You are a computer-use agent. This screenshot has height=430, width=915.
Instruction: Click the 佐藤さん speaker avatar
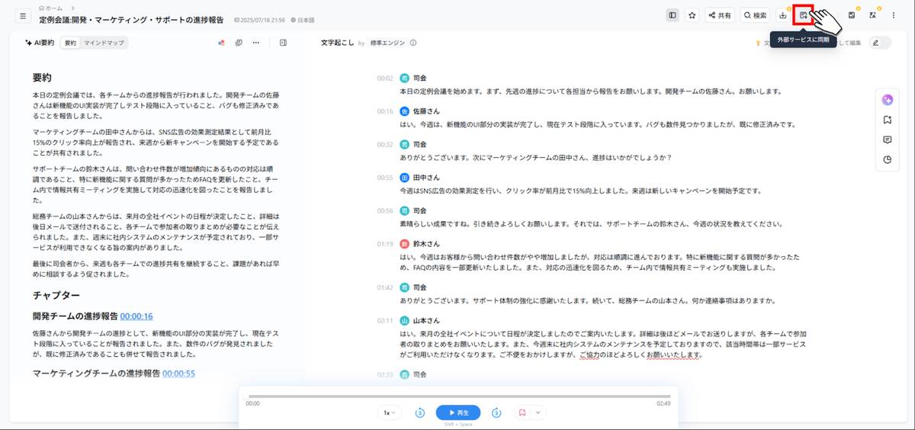pos(404,111)
